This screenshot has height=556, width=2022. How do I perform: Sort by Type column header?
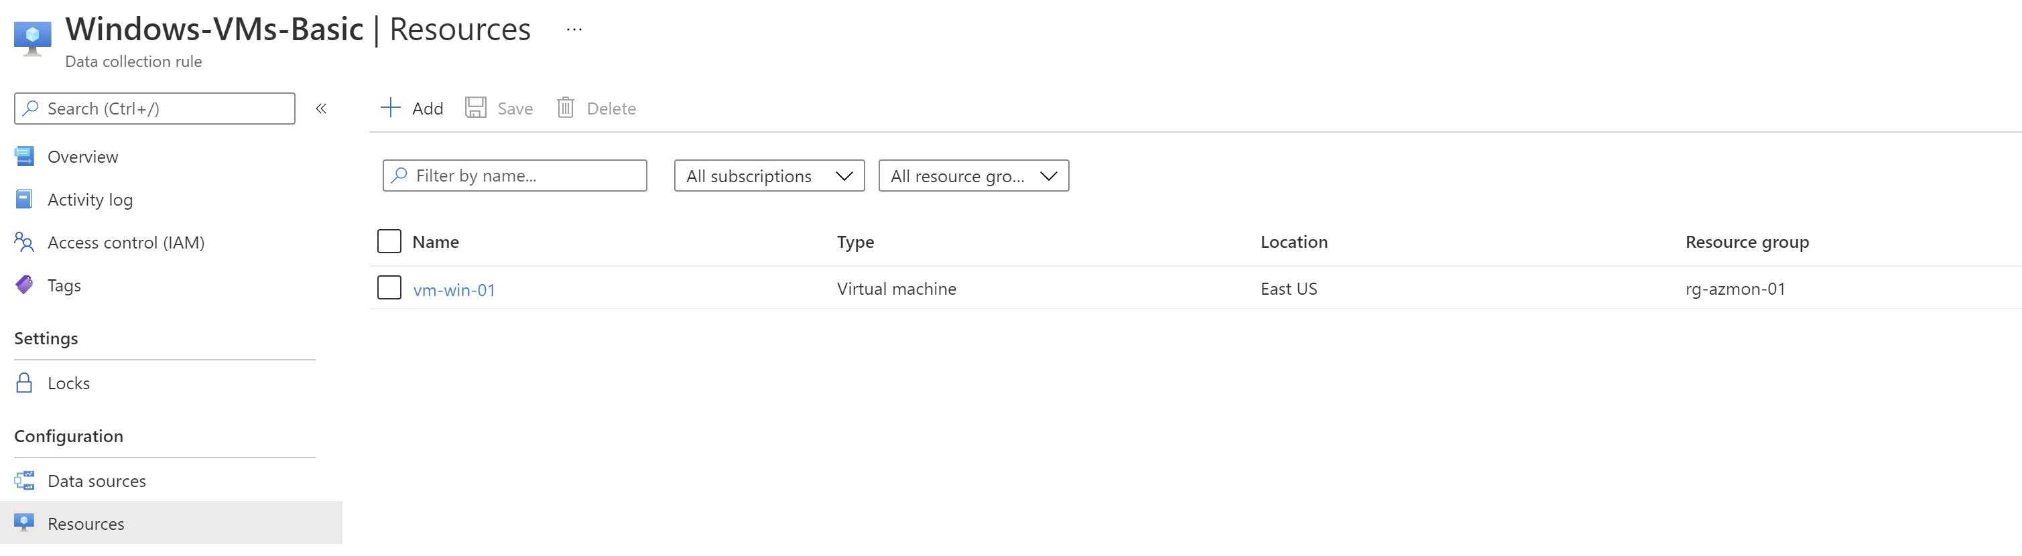pyautogui.click(x=856, y=242)
